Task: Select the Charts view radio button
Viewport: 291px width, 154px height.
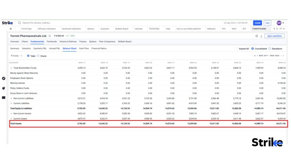Action: [38, 56]
